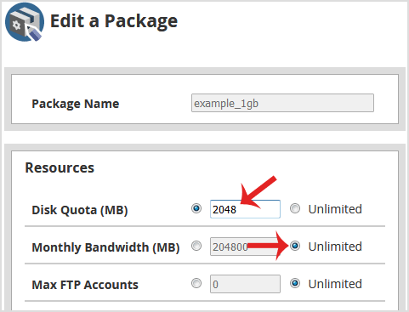Click the 'Monthly Bandwidth (MB)' label
409x312 pixels.
[x=105, y=247]
